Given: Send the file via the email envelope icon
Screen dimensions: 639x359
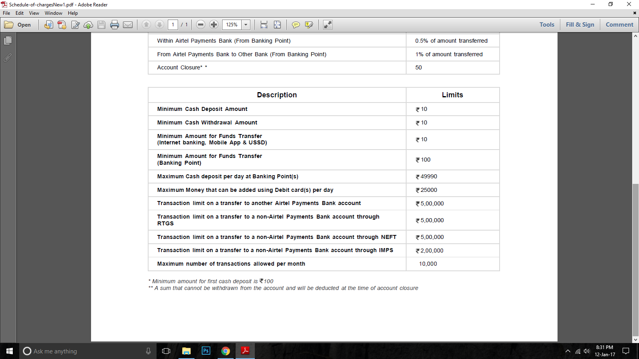Looking at the screenshot, I should (128, 25).
